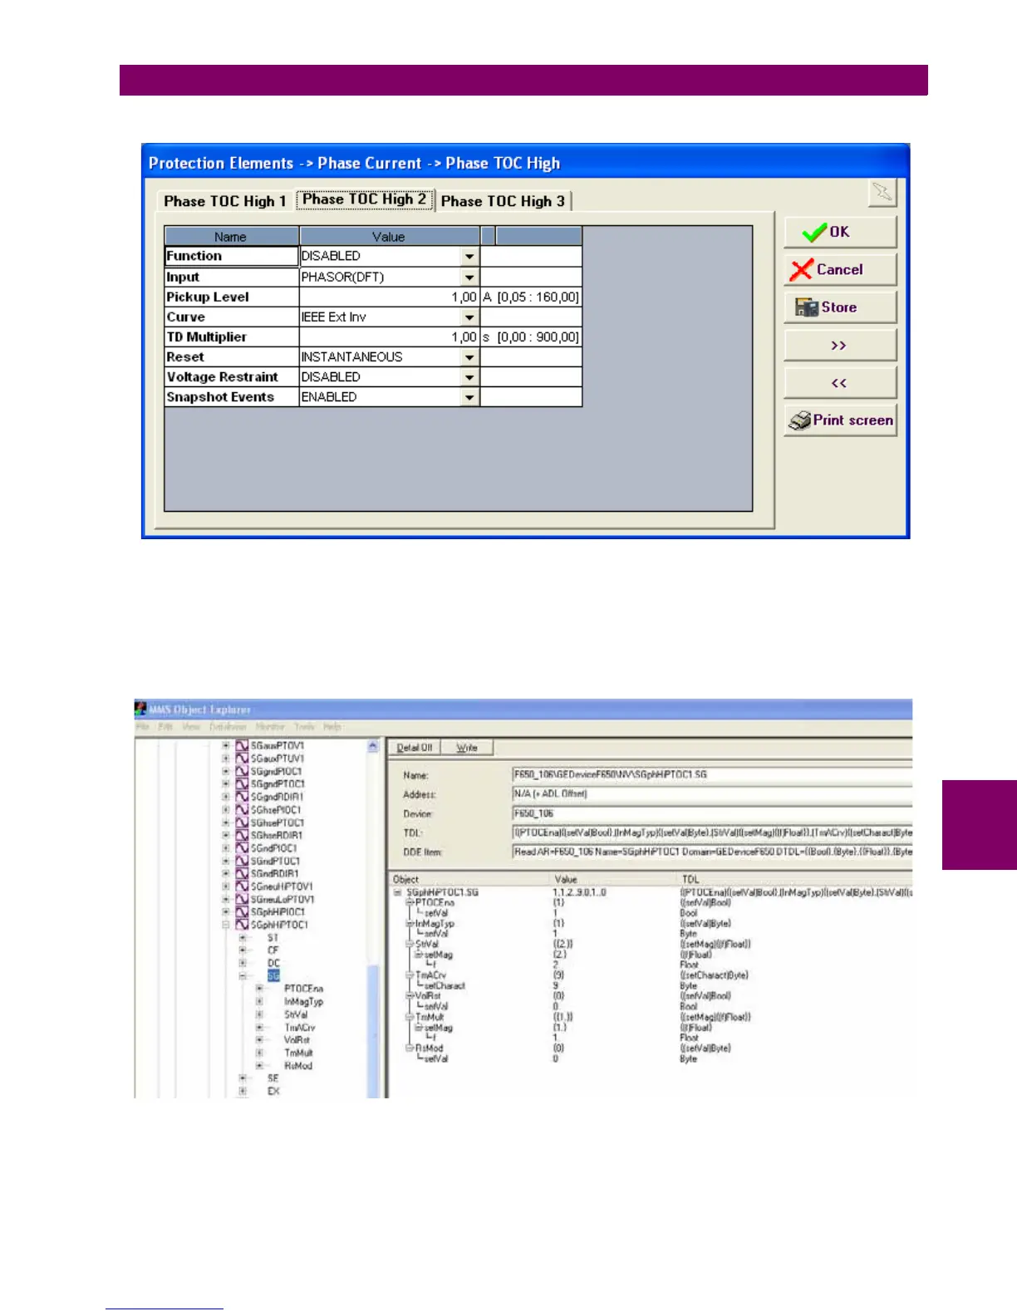Expand the ST branch under SGphHiPTOC1
1017x1316 pixels.
coord(243,938)
